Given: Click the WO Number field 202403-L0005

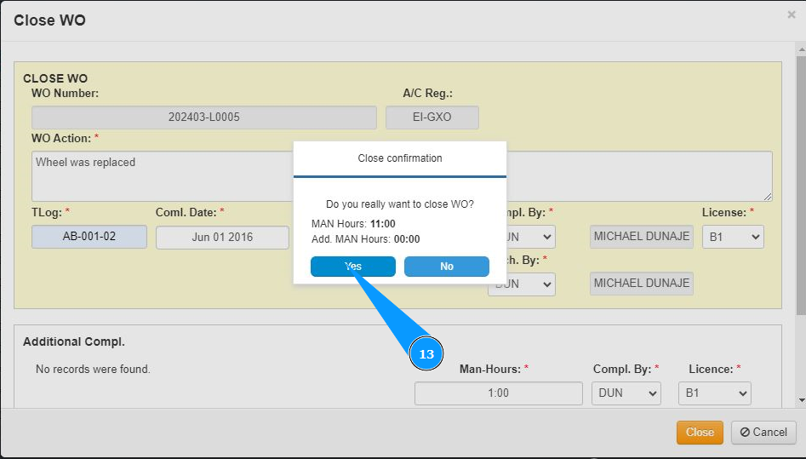Looking at the screenshot, I should point(204,118).
